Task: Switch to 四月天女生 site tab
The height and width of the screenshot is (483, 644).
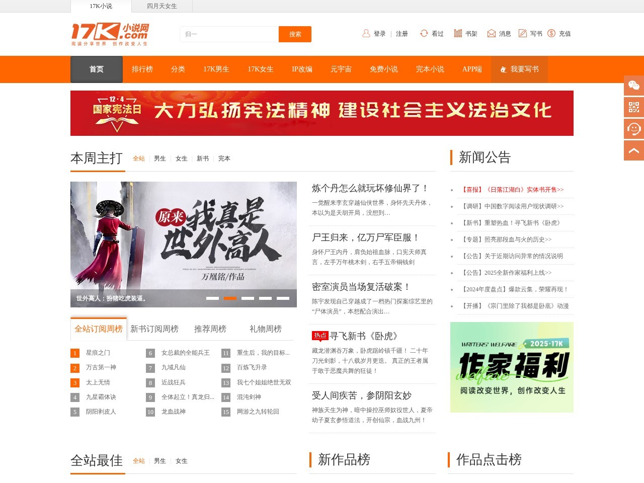Action: click(x=162, y=6)
